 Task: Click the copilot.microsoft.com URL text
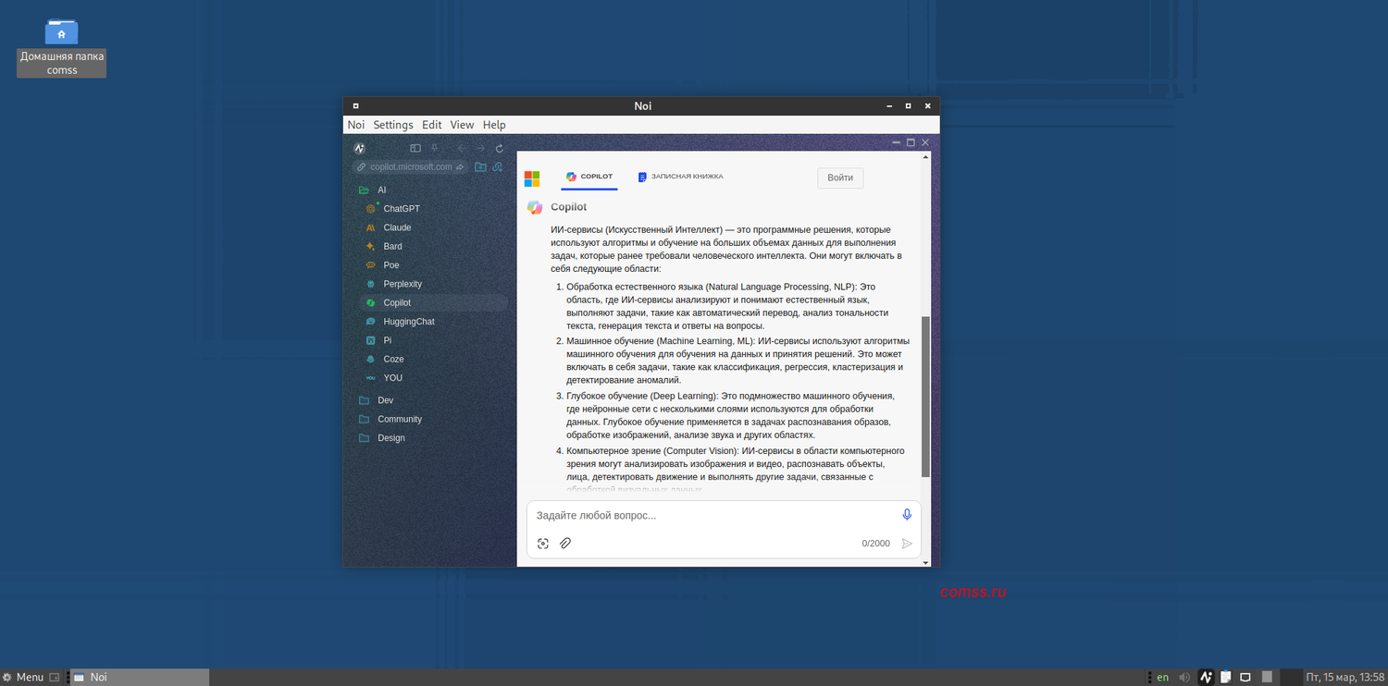pos(411,167)
